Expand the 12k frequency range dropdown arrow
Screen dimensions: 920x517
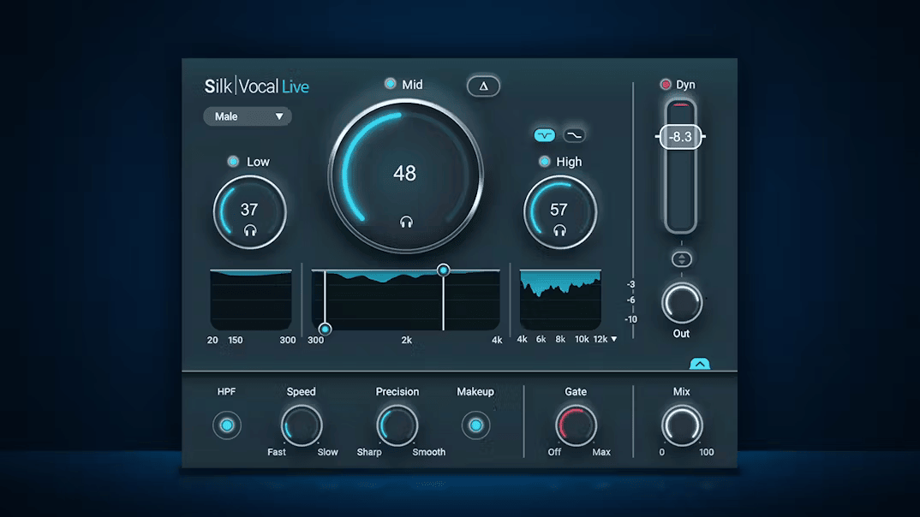click(613, 339)
